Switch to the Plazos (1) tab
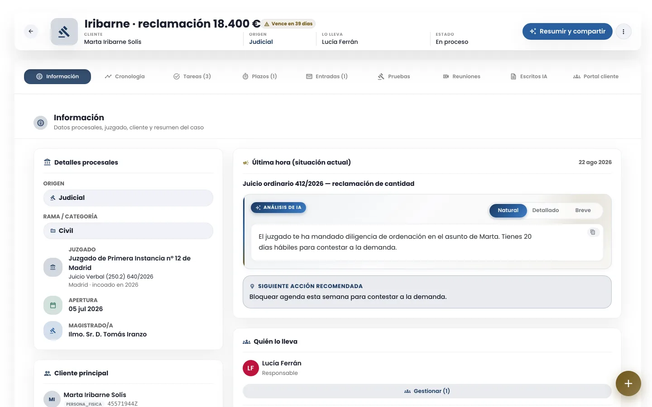 click(259, 76)
